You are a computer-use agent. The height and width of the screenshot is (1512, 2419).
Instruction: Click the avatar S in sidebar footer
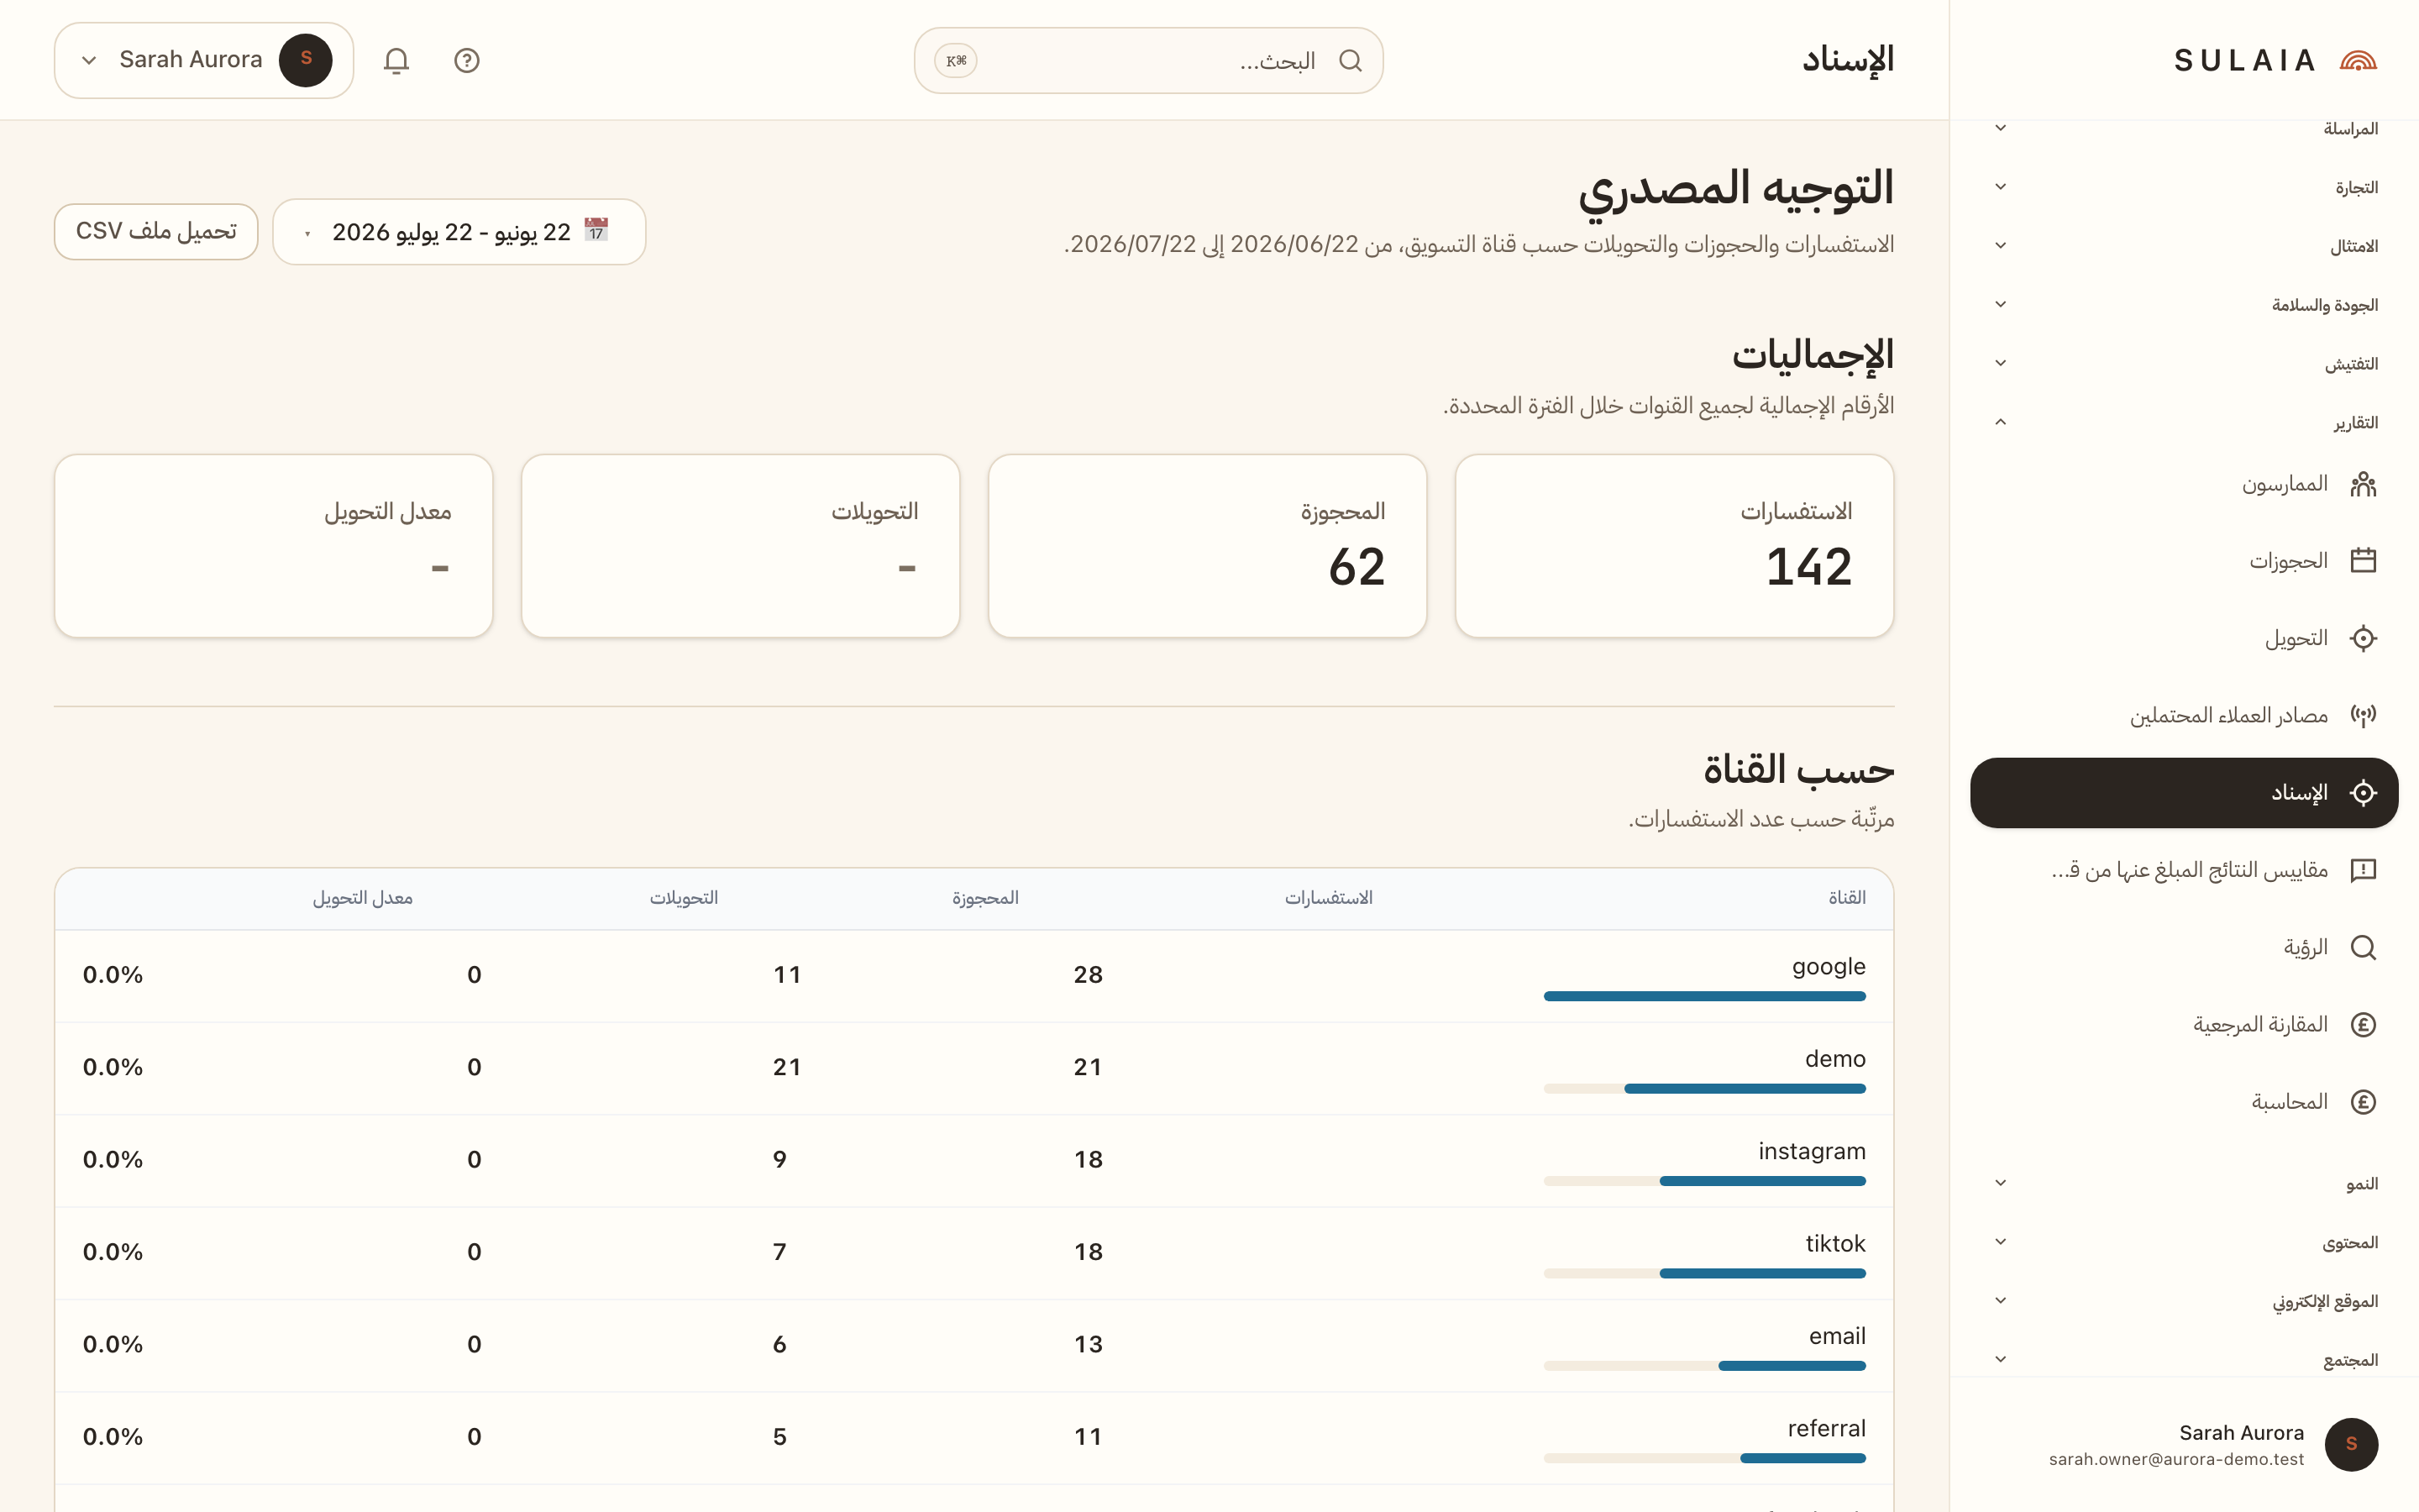[2351, 1444]
